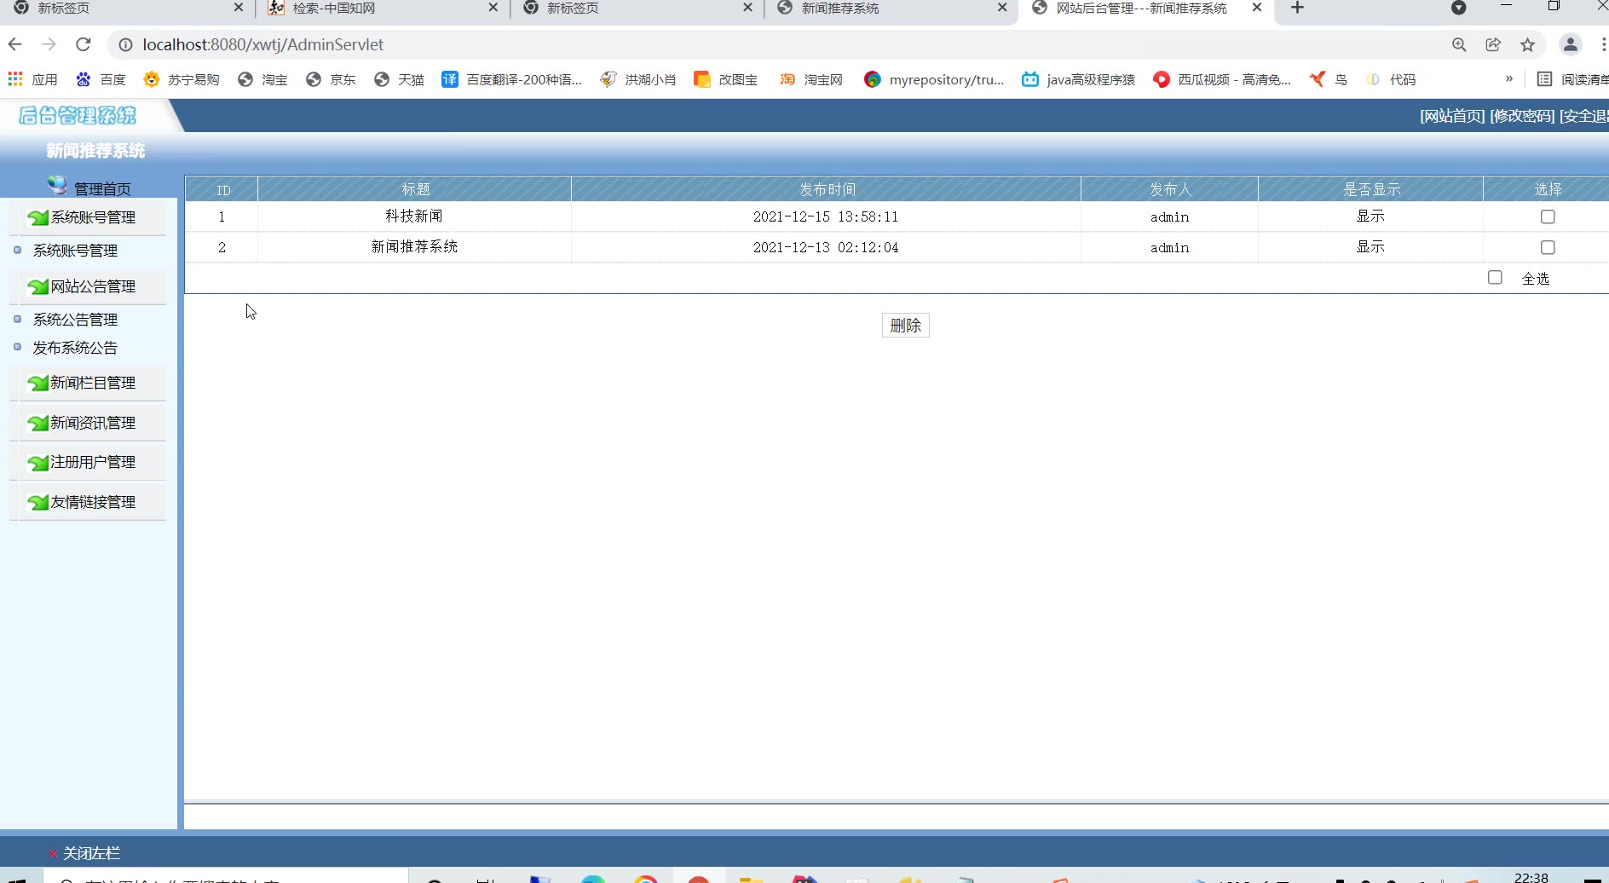Open the 鸟 bookmark

tap(1328, 79)
